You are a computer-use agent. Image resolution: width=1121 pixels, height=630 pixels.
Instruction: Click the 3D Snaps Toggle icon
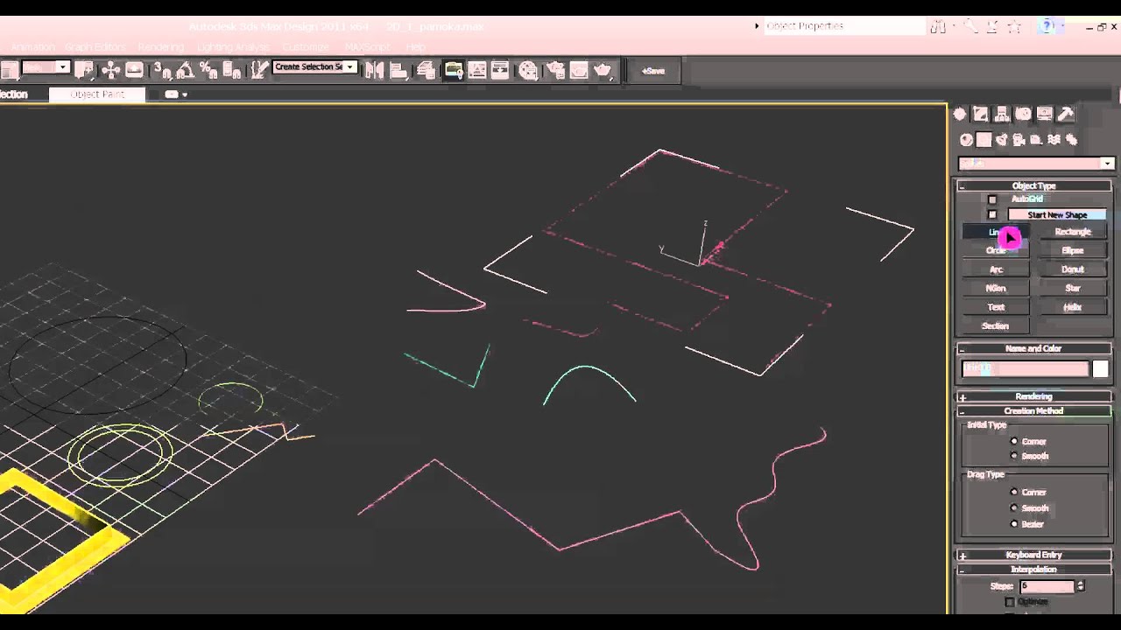[x=162, y=70]
